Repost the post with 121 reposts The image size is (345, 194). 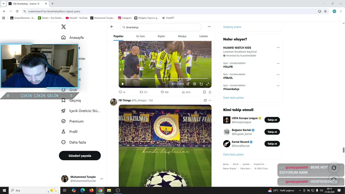pos(143,92)
